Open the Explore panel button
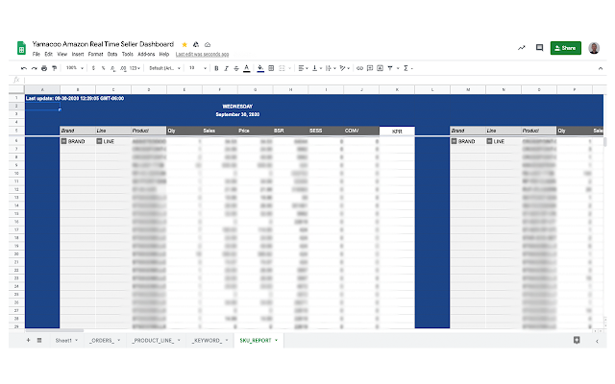This screenshot has height=384, width=615. (577, 340)
